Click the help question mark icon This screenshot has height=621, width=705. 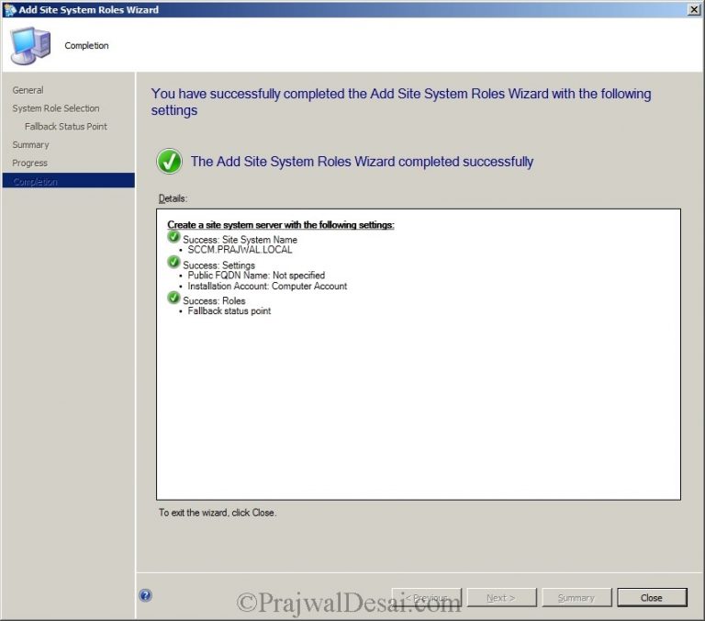(x=145, y=595)
